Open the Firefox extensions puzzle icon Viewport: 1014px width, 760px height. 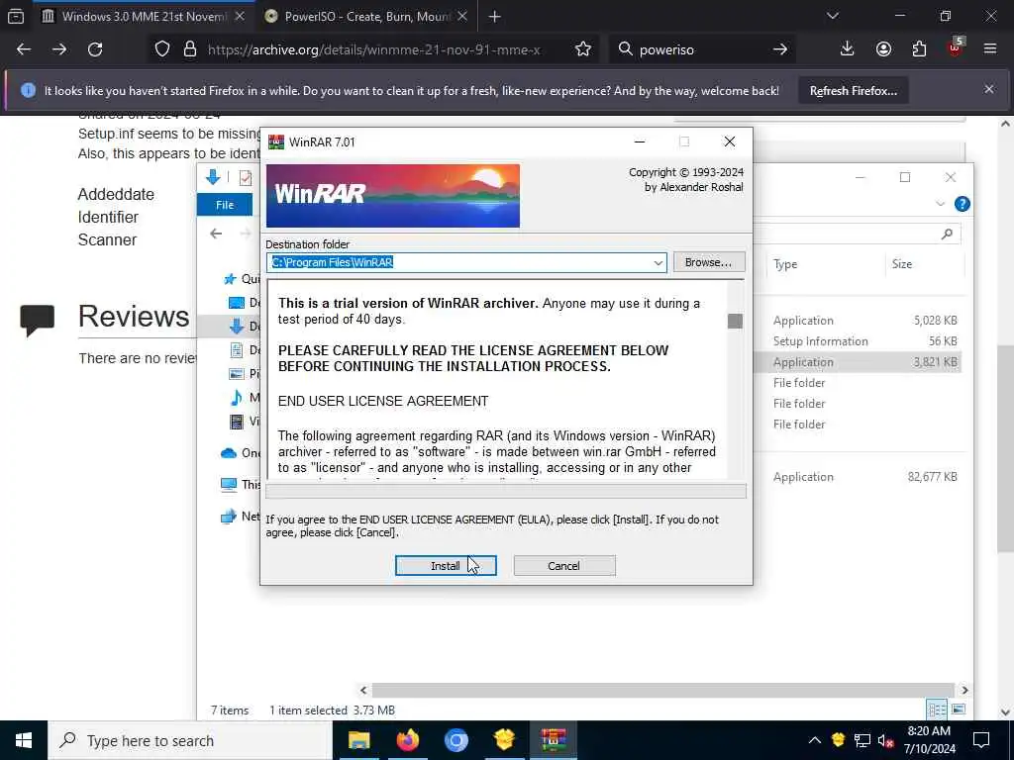(919, 49)
